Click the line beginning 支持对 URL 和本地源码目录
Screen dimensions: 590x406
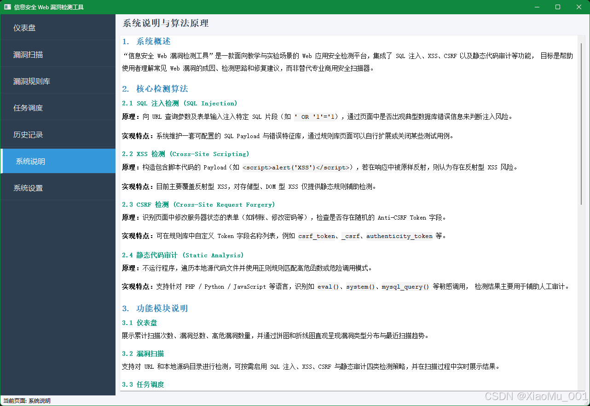311,367
